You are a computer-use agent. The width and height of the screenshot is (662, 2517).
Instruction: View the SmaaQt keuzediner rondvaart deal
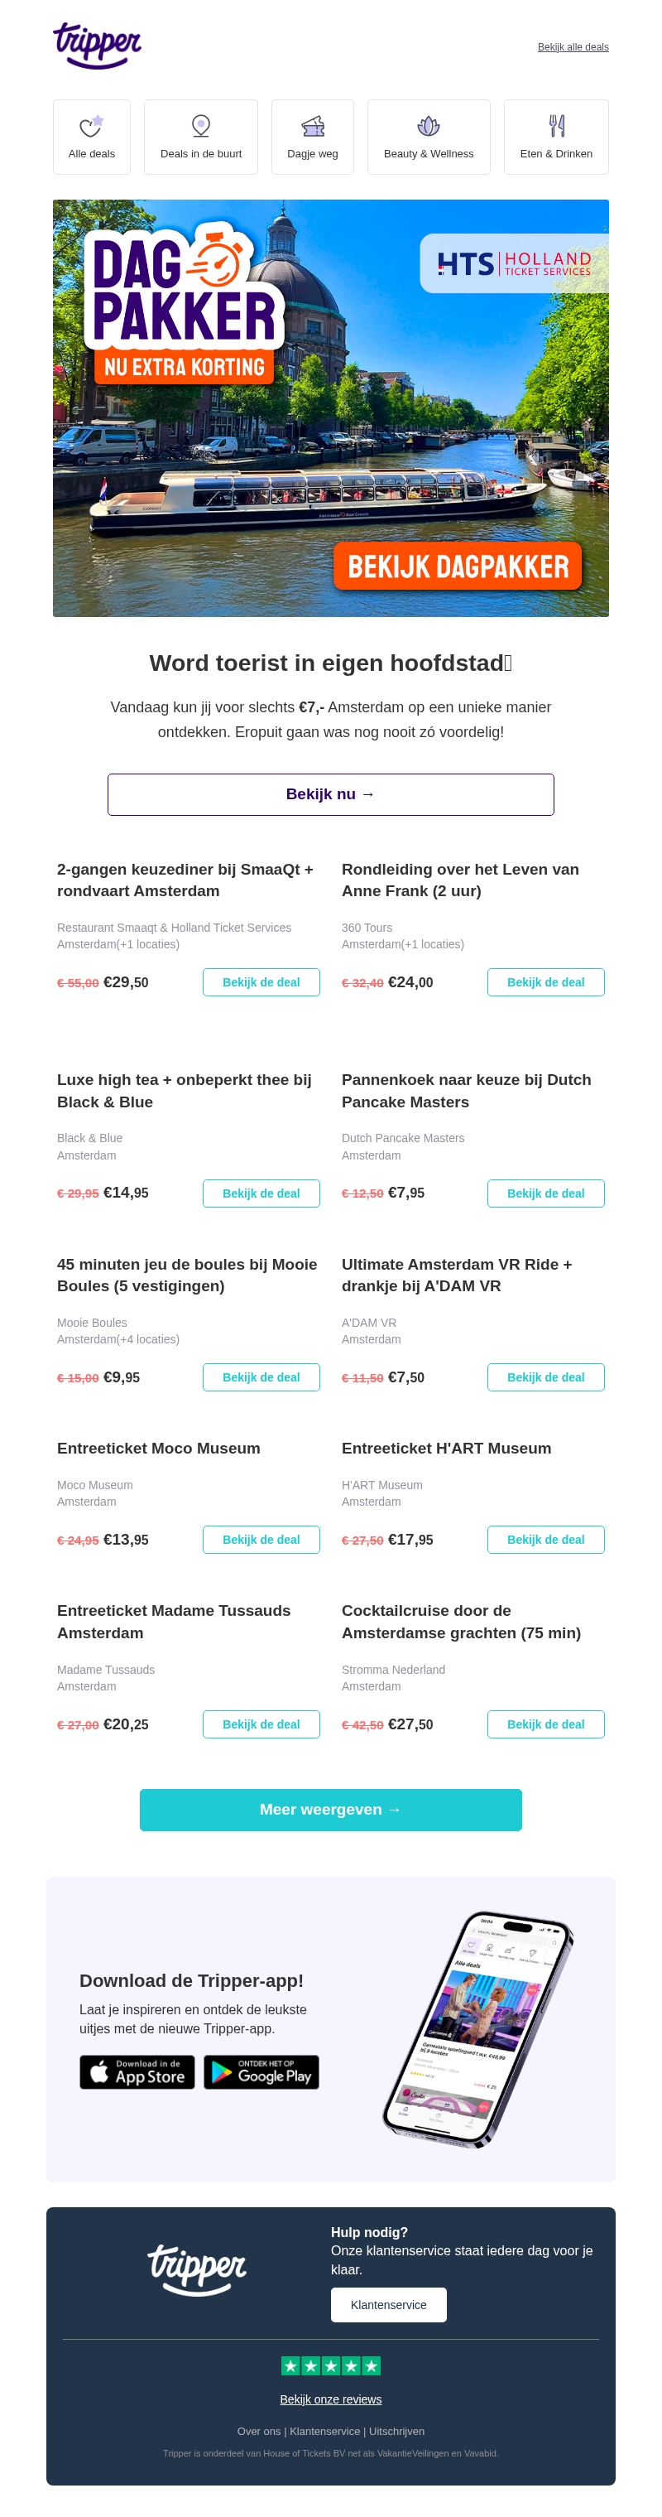261,982
